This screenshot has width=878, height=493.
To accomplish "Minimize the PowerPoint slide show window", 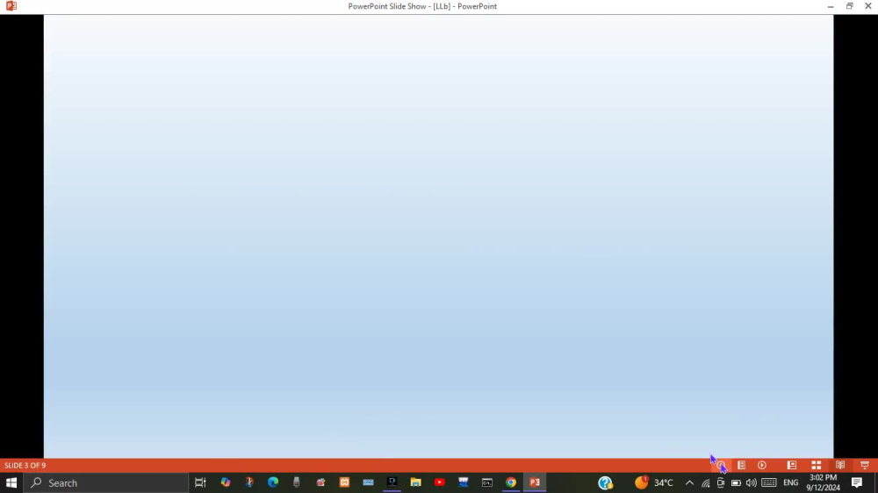I will point(831,6).
